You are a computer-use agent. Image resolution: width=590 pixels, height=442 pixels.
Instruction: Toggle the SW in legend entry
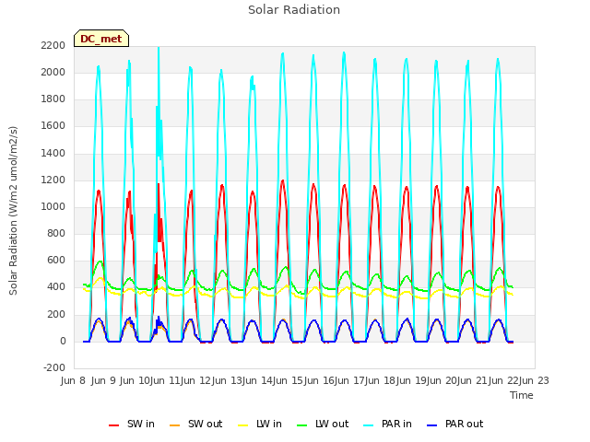[x=132, y=424]
